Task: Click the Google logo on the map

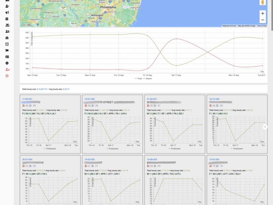Action: [26, 25]
